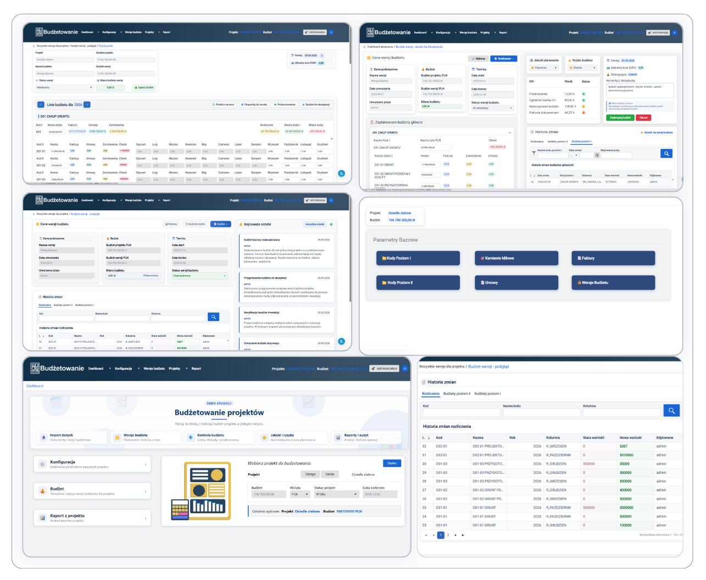Viewport: 706px width, 580px height.
Task: Click the red Odrzuć button
Action: (643, 118)
